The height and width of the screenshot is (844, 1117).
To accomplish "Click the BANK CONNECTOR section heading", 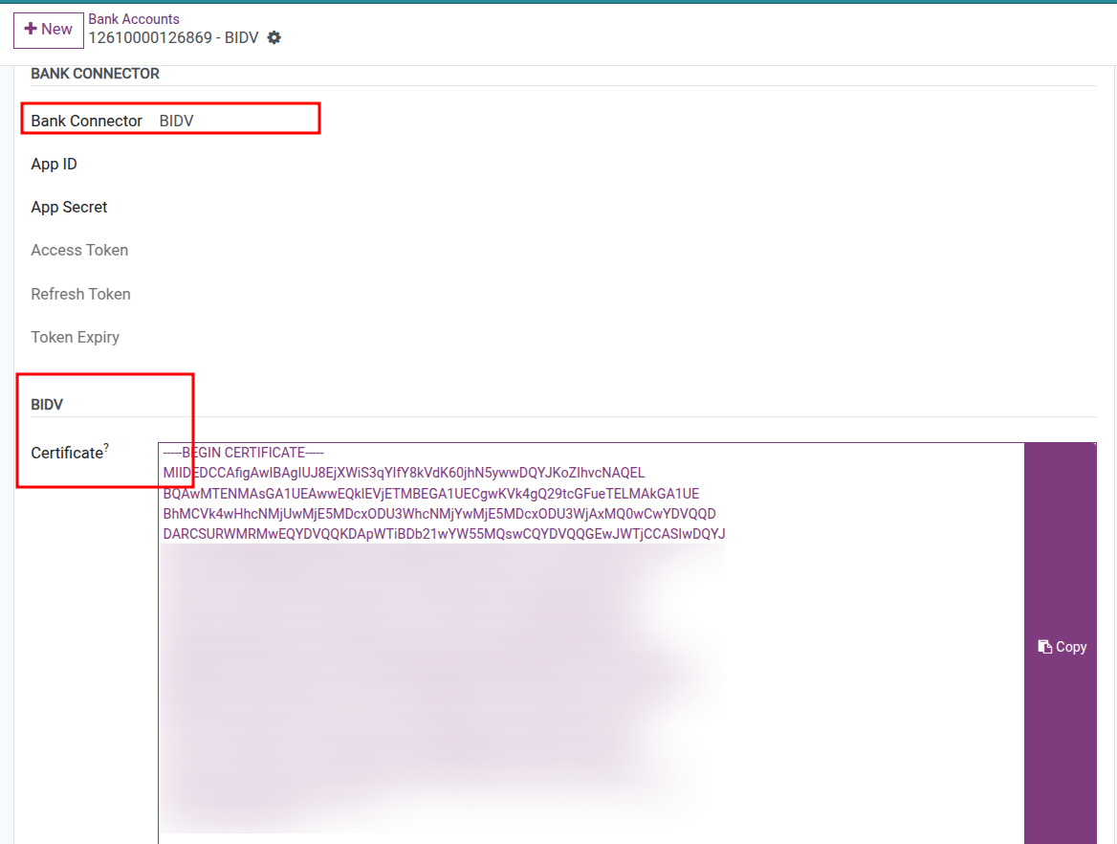I will point(95,74).
